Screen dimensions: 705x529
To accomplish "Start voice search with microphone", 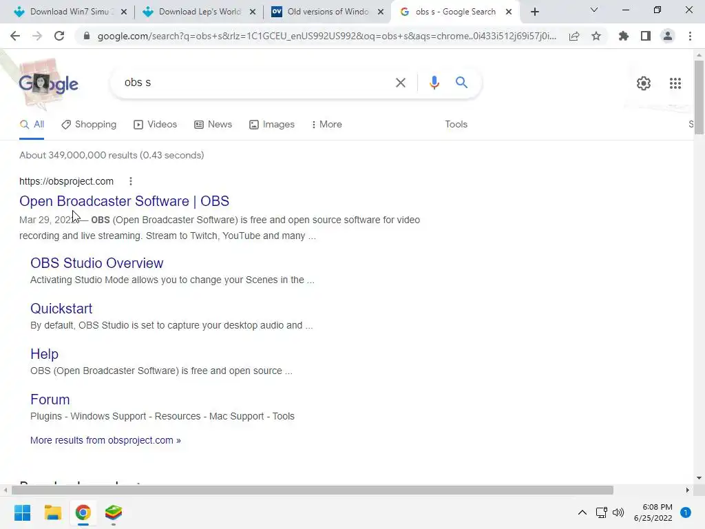I will pos(434,83).
